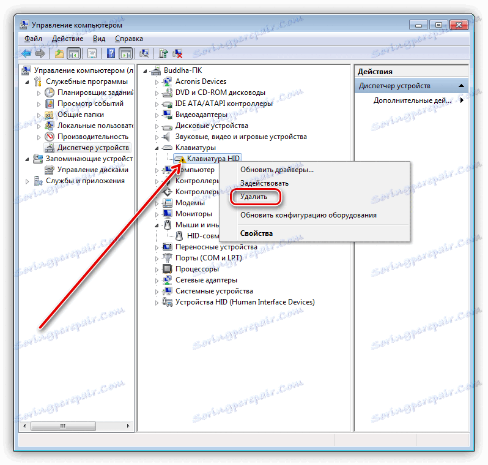Open the Справка menu
488x465 pixels.
[x=129, y=39]
